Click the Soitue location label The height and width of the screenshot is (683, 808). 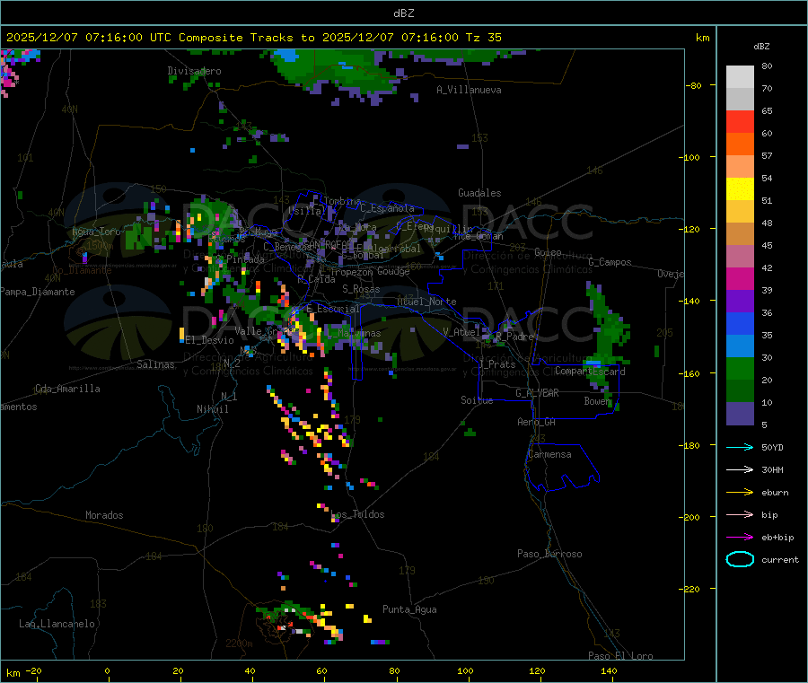click(x=477, y=400)
